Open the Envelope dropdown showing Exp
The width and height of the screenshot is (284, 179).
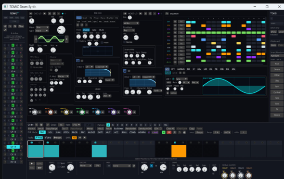click(129, 30)
